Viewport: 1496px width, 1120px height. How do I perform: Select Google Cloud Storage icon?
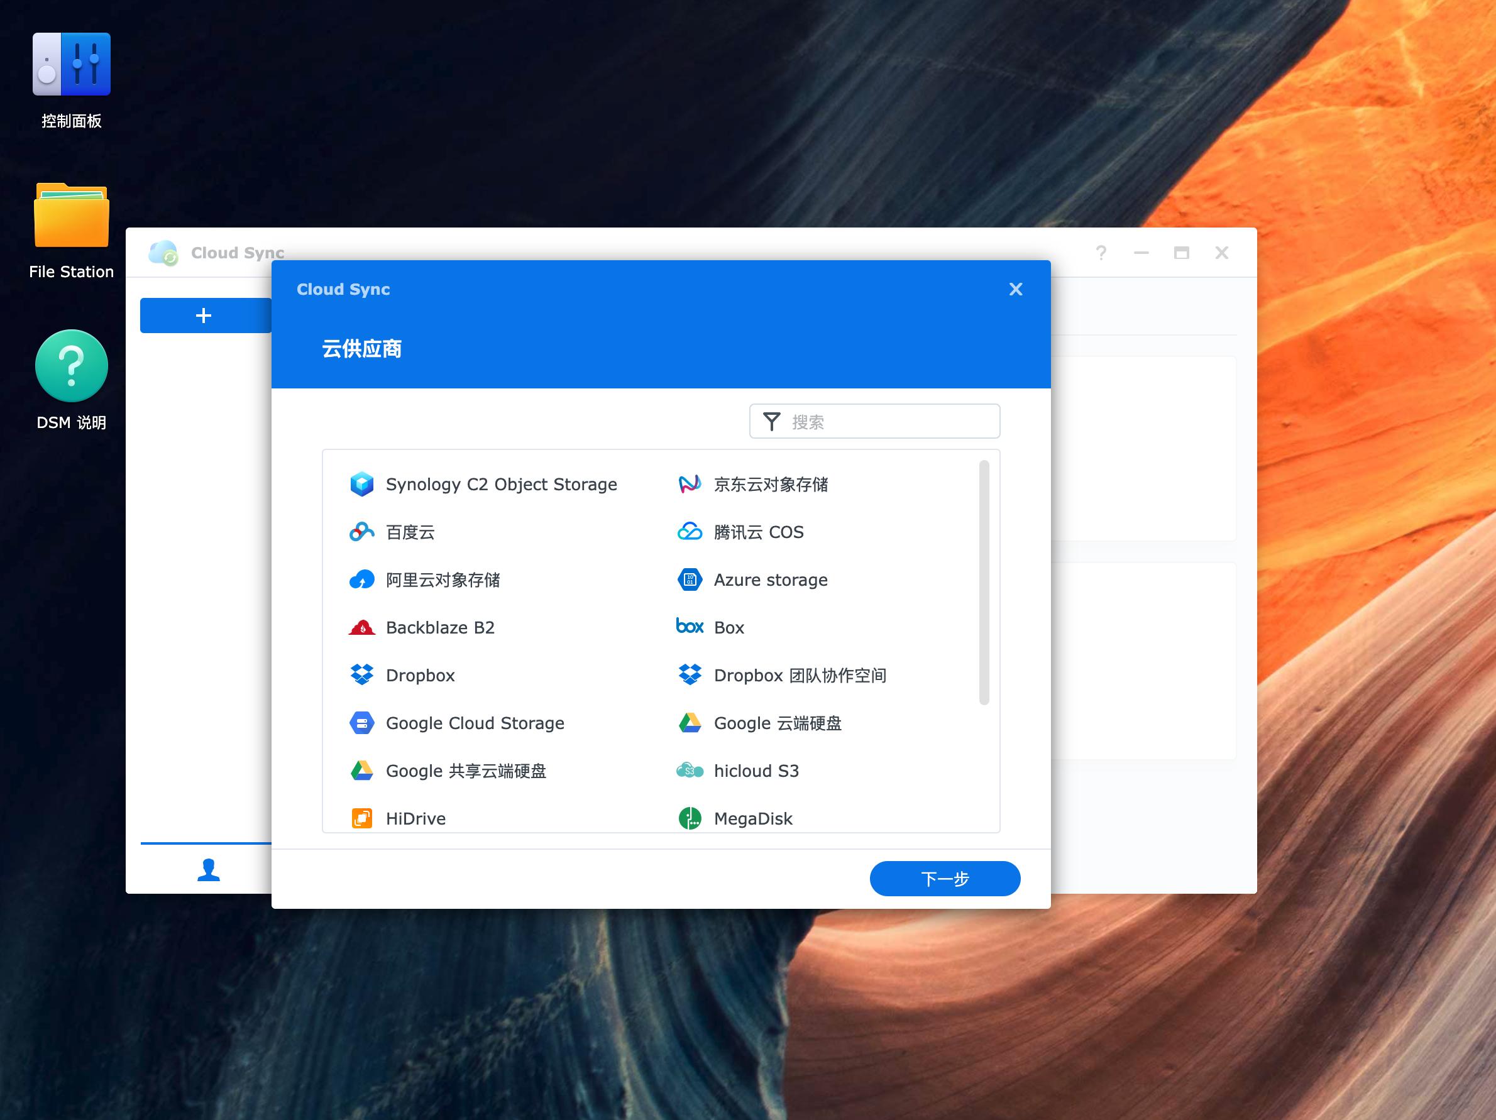pos(362,723)
